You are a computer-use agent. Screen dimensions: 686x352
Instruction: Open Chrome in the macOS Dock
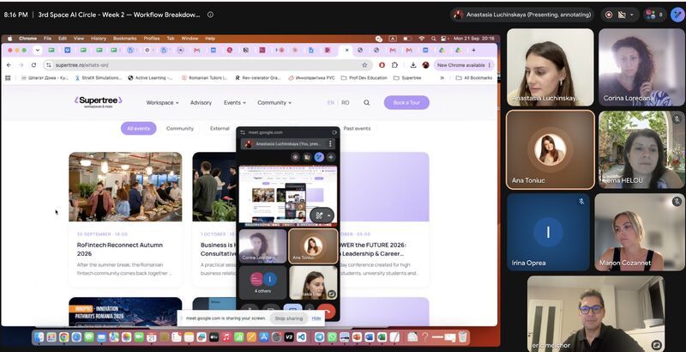pos(63,337)
